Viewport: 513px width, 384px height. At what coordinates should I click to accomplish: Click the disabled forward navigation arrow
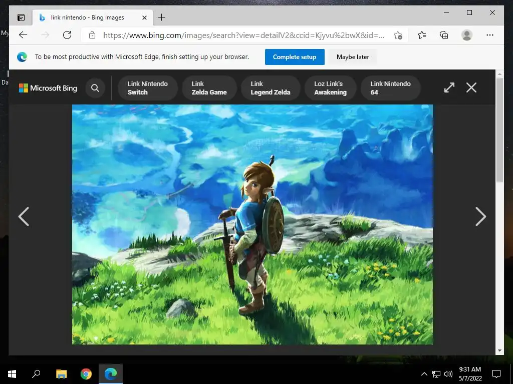tap(45, 35)
